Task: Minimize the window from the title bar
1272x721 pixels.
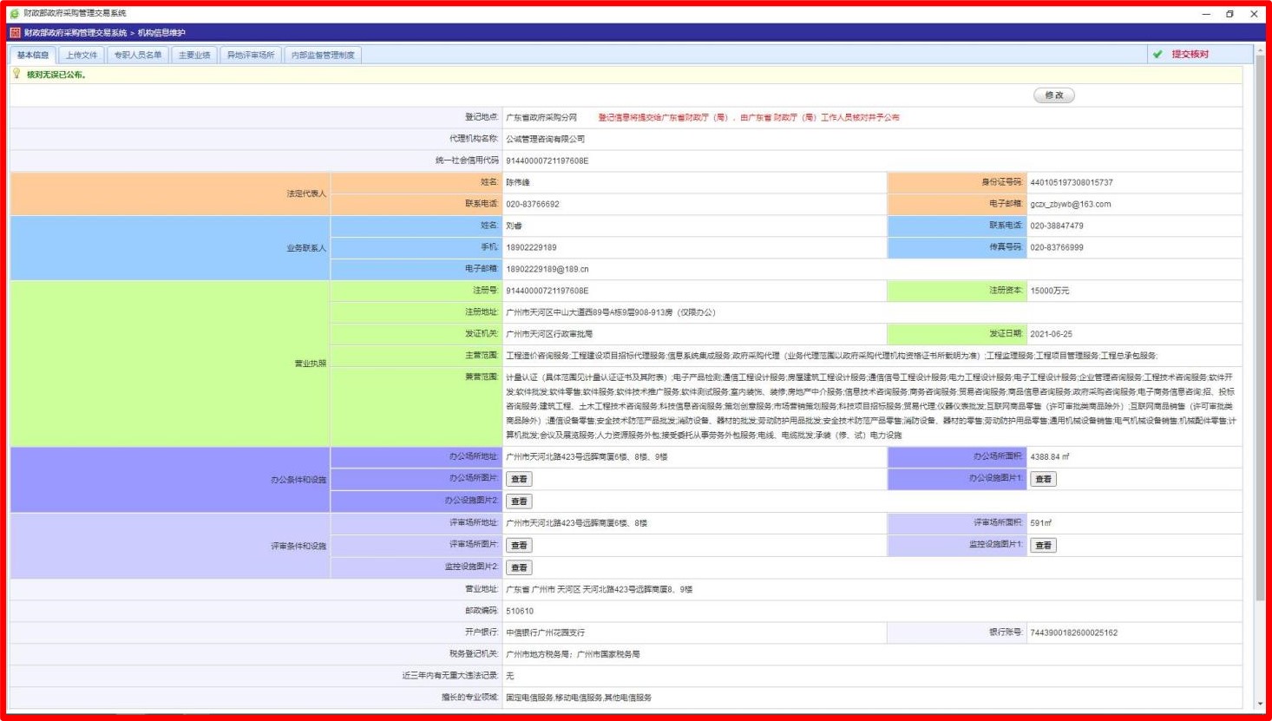Action: (x=1206, y=14)
